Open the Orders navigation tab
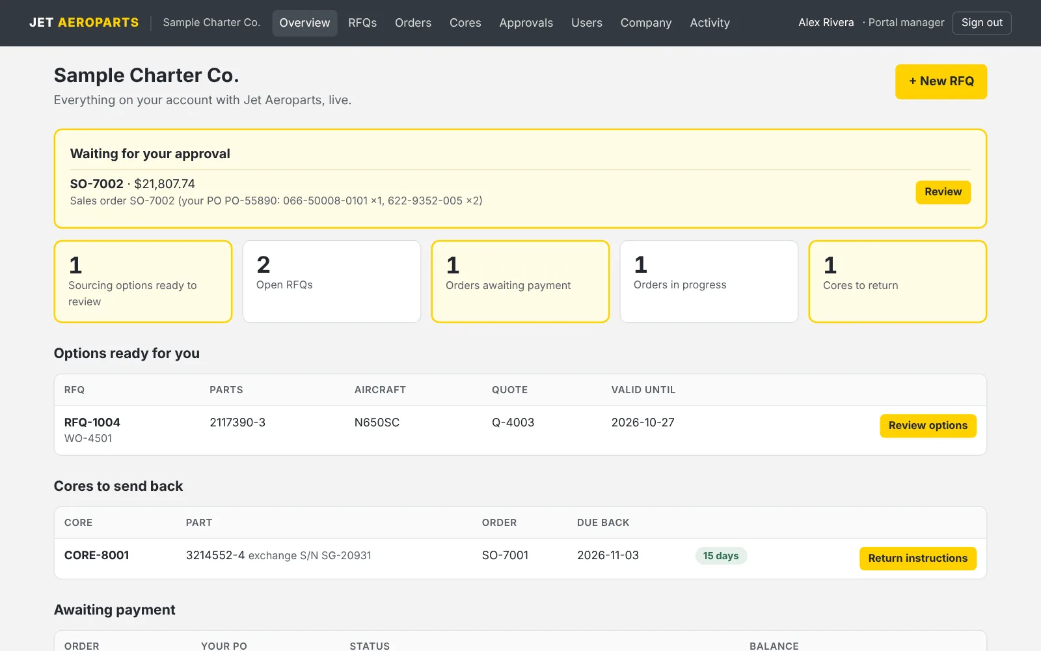The width and height of the screenshot is (1041, 651). click(413, 23)
